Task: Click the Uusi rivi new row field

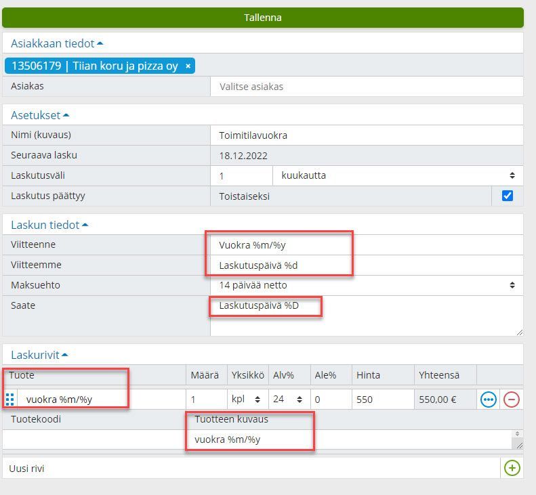Action: (x=251, y=469)
